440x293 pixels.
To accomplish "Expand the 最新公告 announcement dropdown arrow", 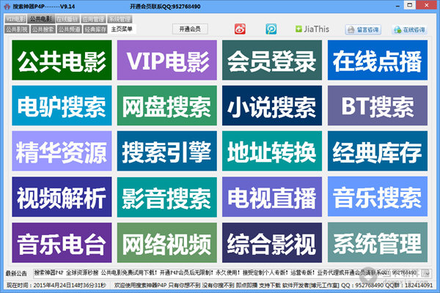I will point(428,273).
